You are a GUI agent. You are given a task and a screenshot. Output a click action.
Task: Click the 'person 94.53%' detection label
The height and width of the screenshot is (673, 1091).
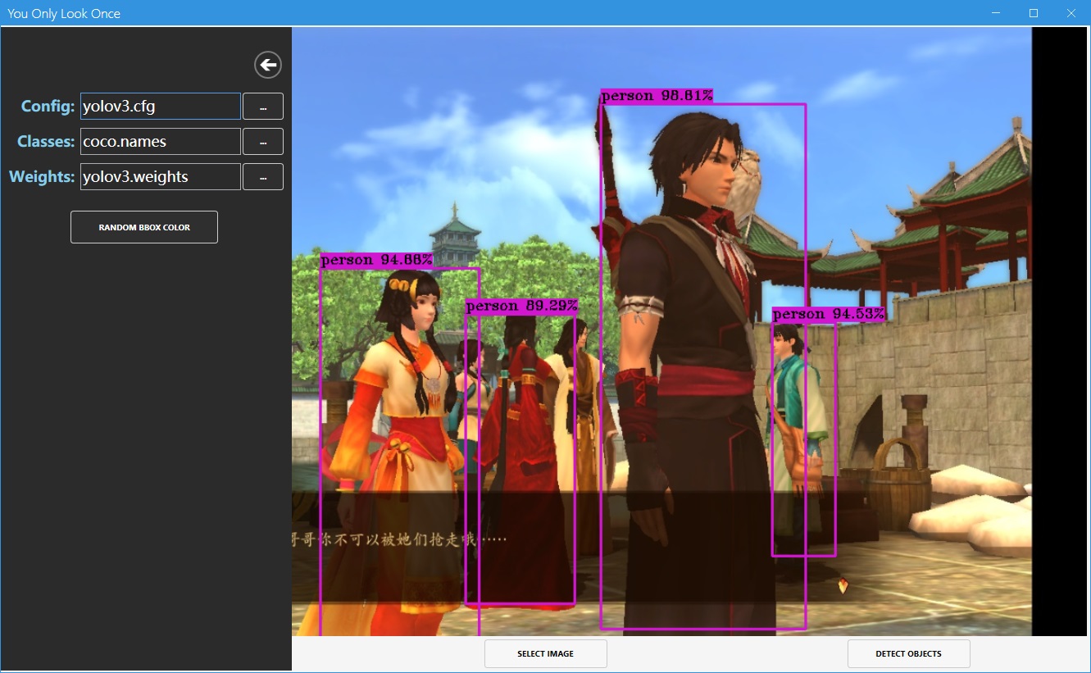point(829,314)
